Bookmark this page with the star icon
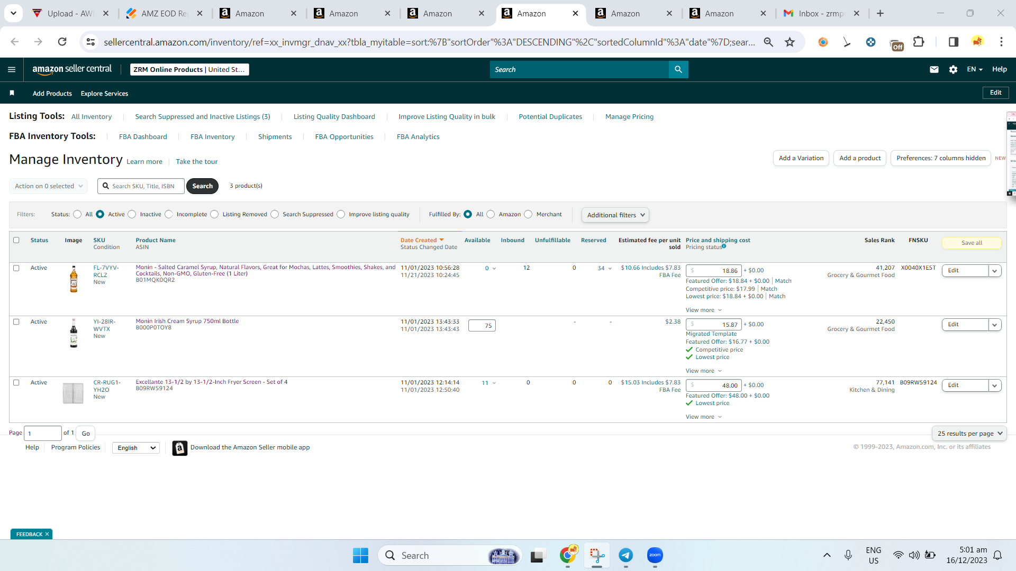The height and width of the screenshot is (571, 1016). click(790, 42)
